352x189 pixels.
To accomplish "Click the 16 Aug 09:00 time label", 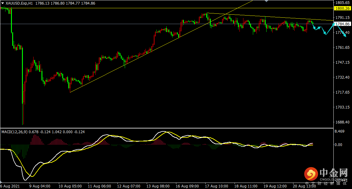I will pos(187,186).
